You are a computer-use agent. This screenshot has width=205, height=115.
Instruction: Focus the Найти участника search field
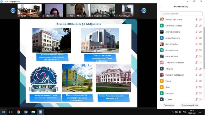click(181, 14)
